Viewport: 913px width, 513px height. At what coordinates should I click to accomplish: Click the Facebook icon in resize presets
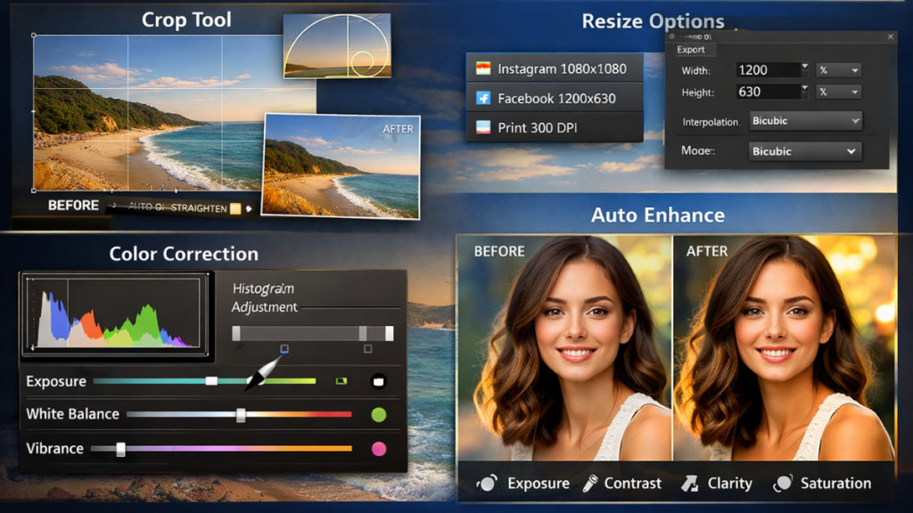point(482,98)
